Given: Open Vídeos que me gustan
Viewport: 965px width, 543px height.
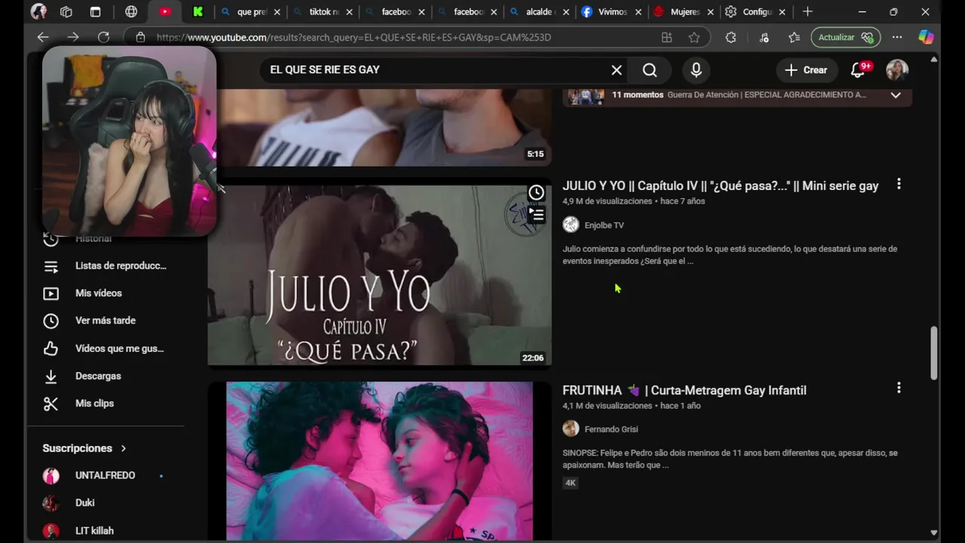Looking at the screenshot, I should coord(106,348).
